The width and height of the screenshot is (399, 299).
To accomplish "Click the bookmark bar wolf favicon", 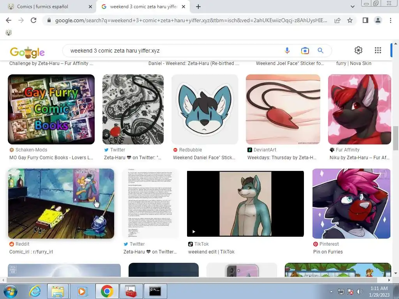I will pos(9,33).
